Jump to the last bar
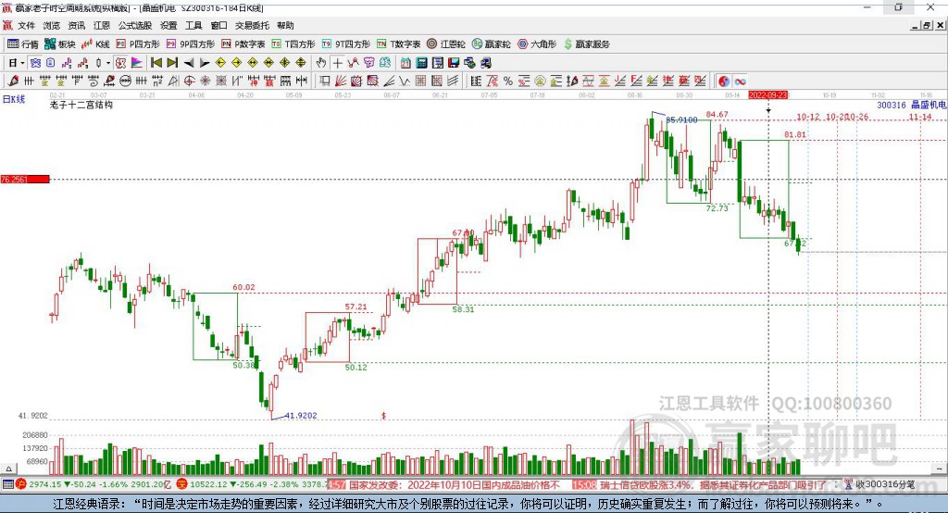 coord(172,63)
